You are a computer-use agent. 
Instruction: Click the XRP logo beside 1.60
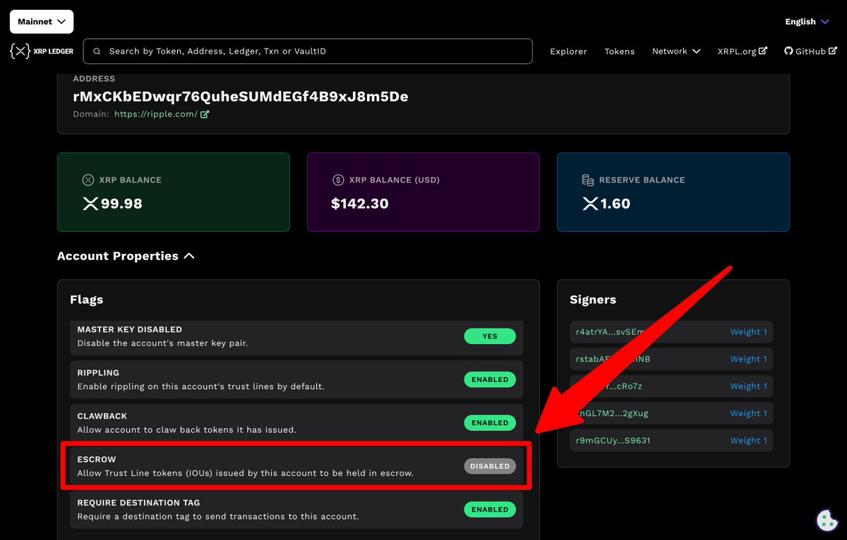(x=590, y=204)
